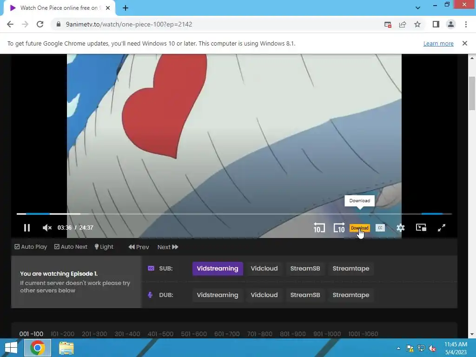Toggle the Light option
The image size is (476, 357).
[104, 247]
